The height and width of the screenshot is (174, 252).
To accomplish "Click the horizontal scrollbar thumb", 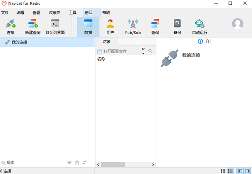I will 113,164.
